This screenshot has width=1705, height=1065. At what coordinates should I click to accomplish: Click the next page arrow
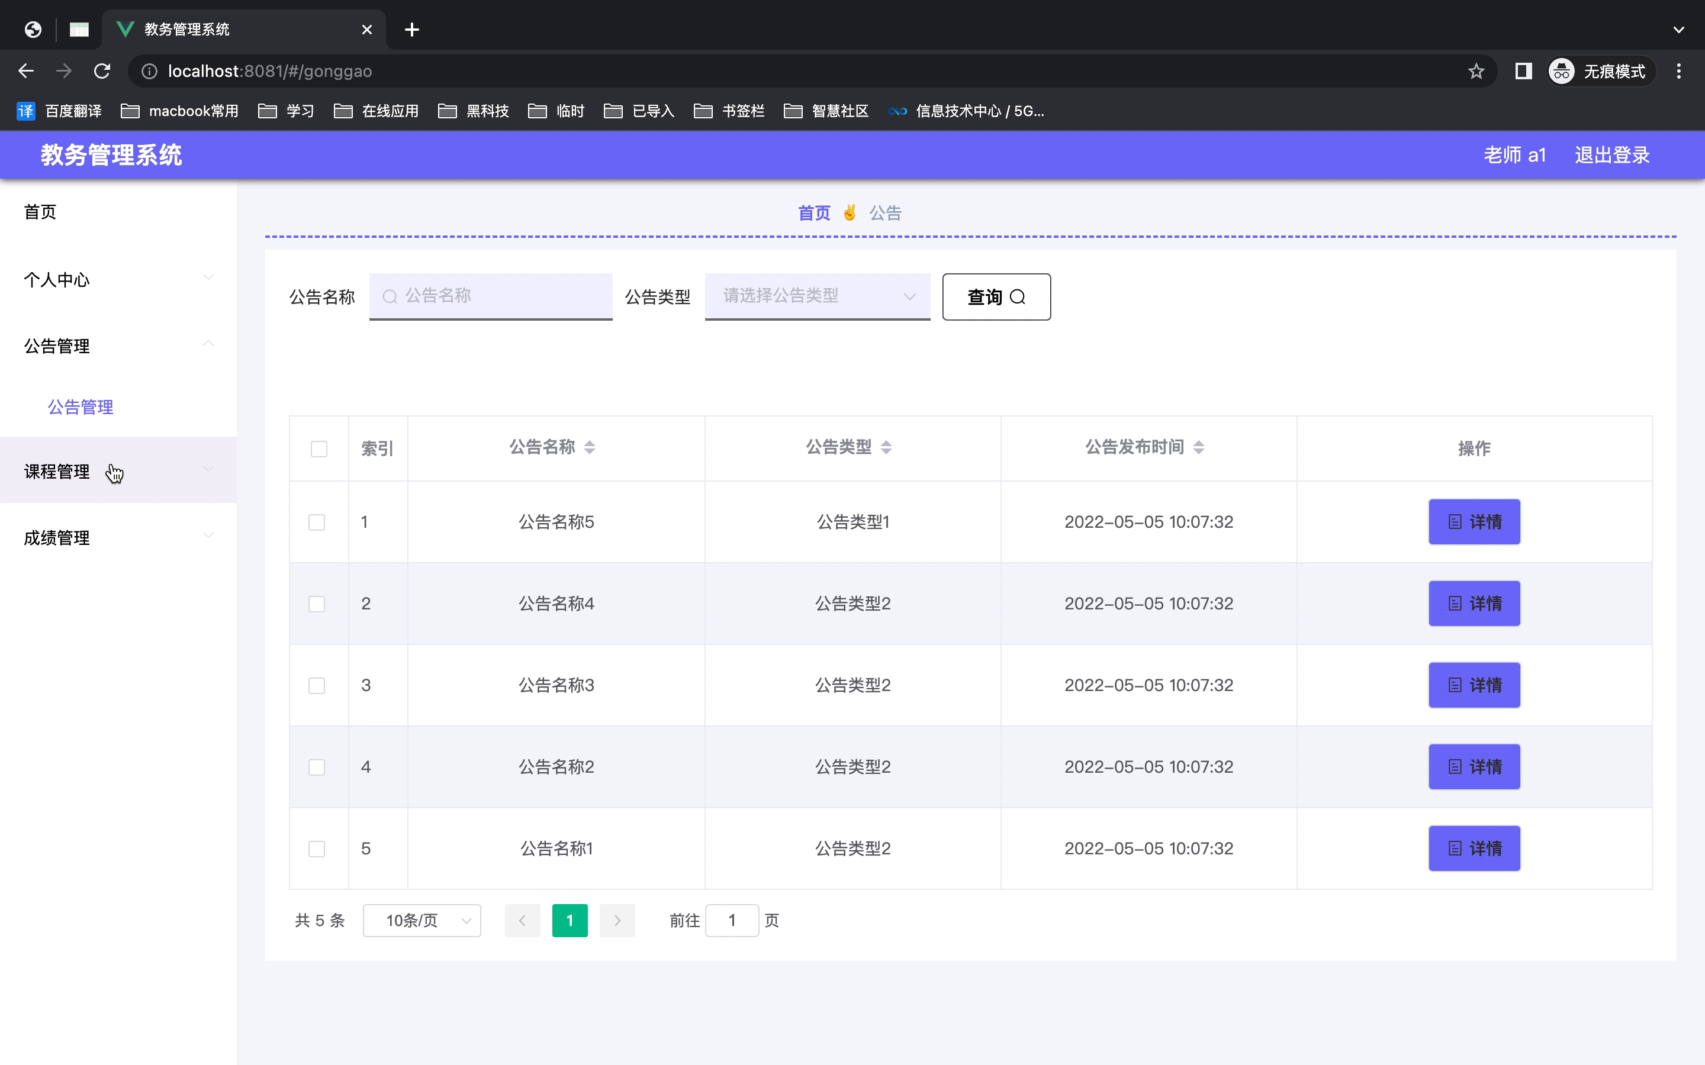pos(617,921)
